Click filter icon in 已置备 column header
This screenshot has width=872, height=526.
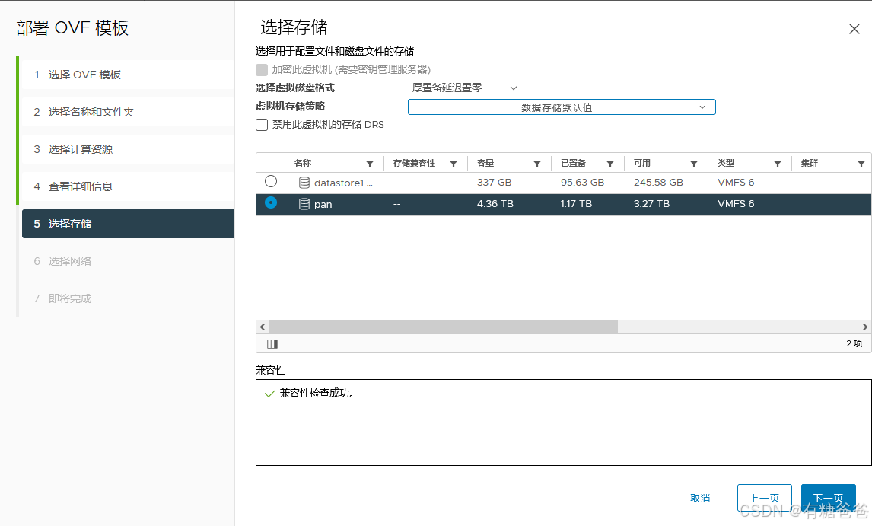point(610,164)
